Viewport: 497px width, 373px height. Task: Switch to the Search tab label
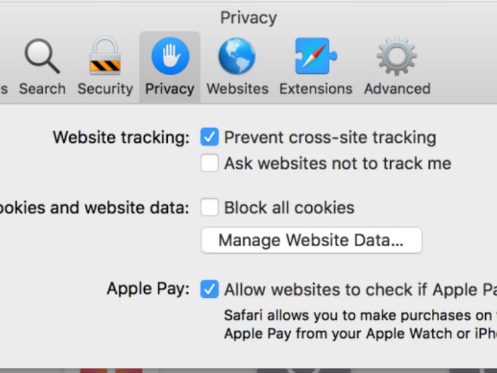[x=42, y=88]
